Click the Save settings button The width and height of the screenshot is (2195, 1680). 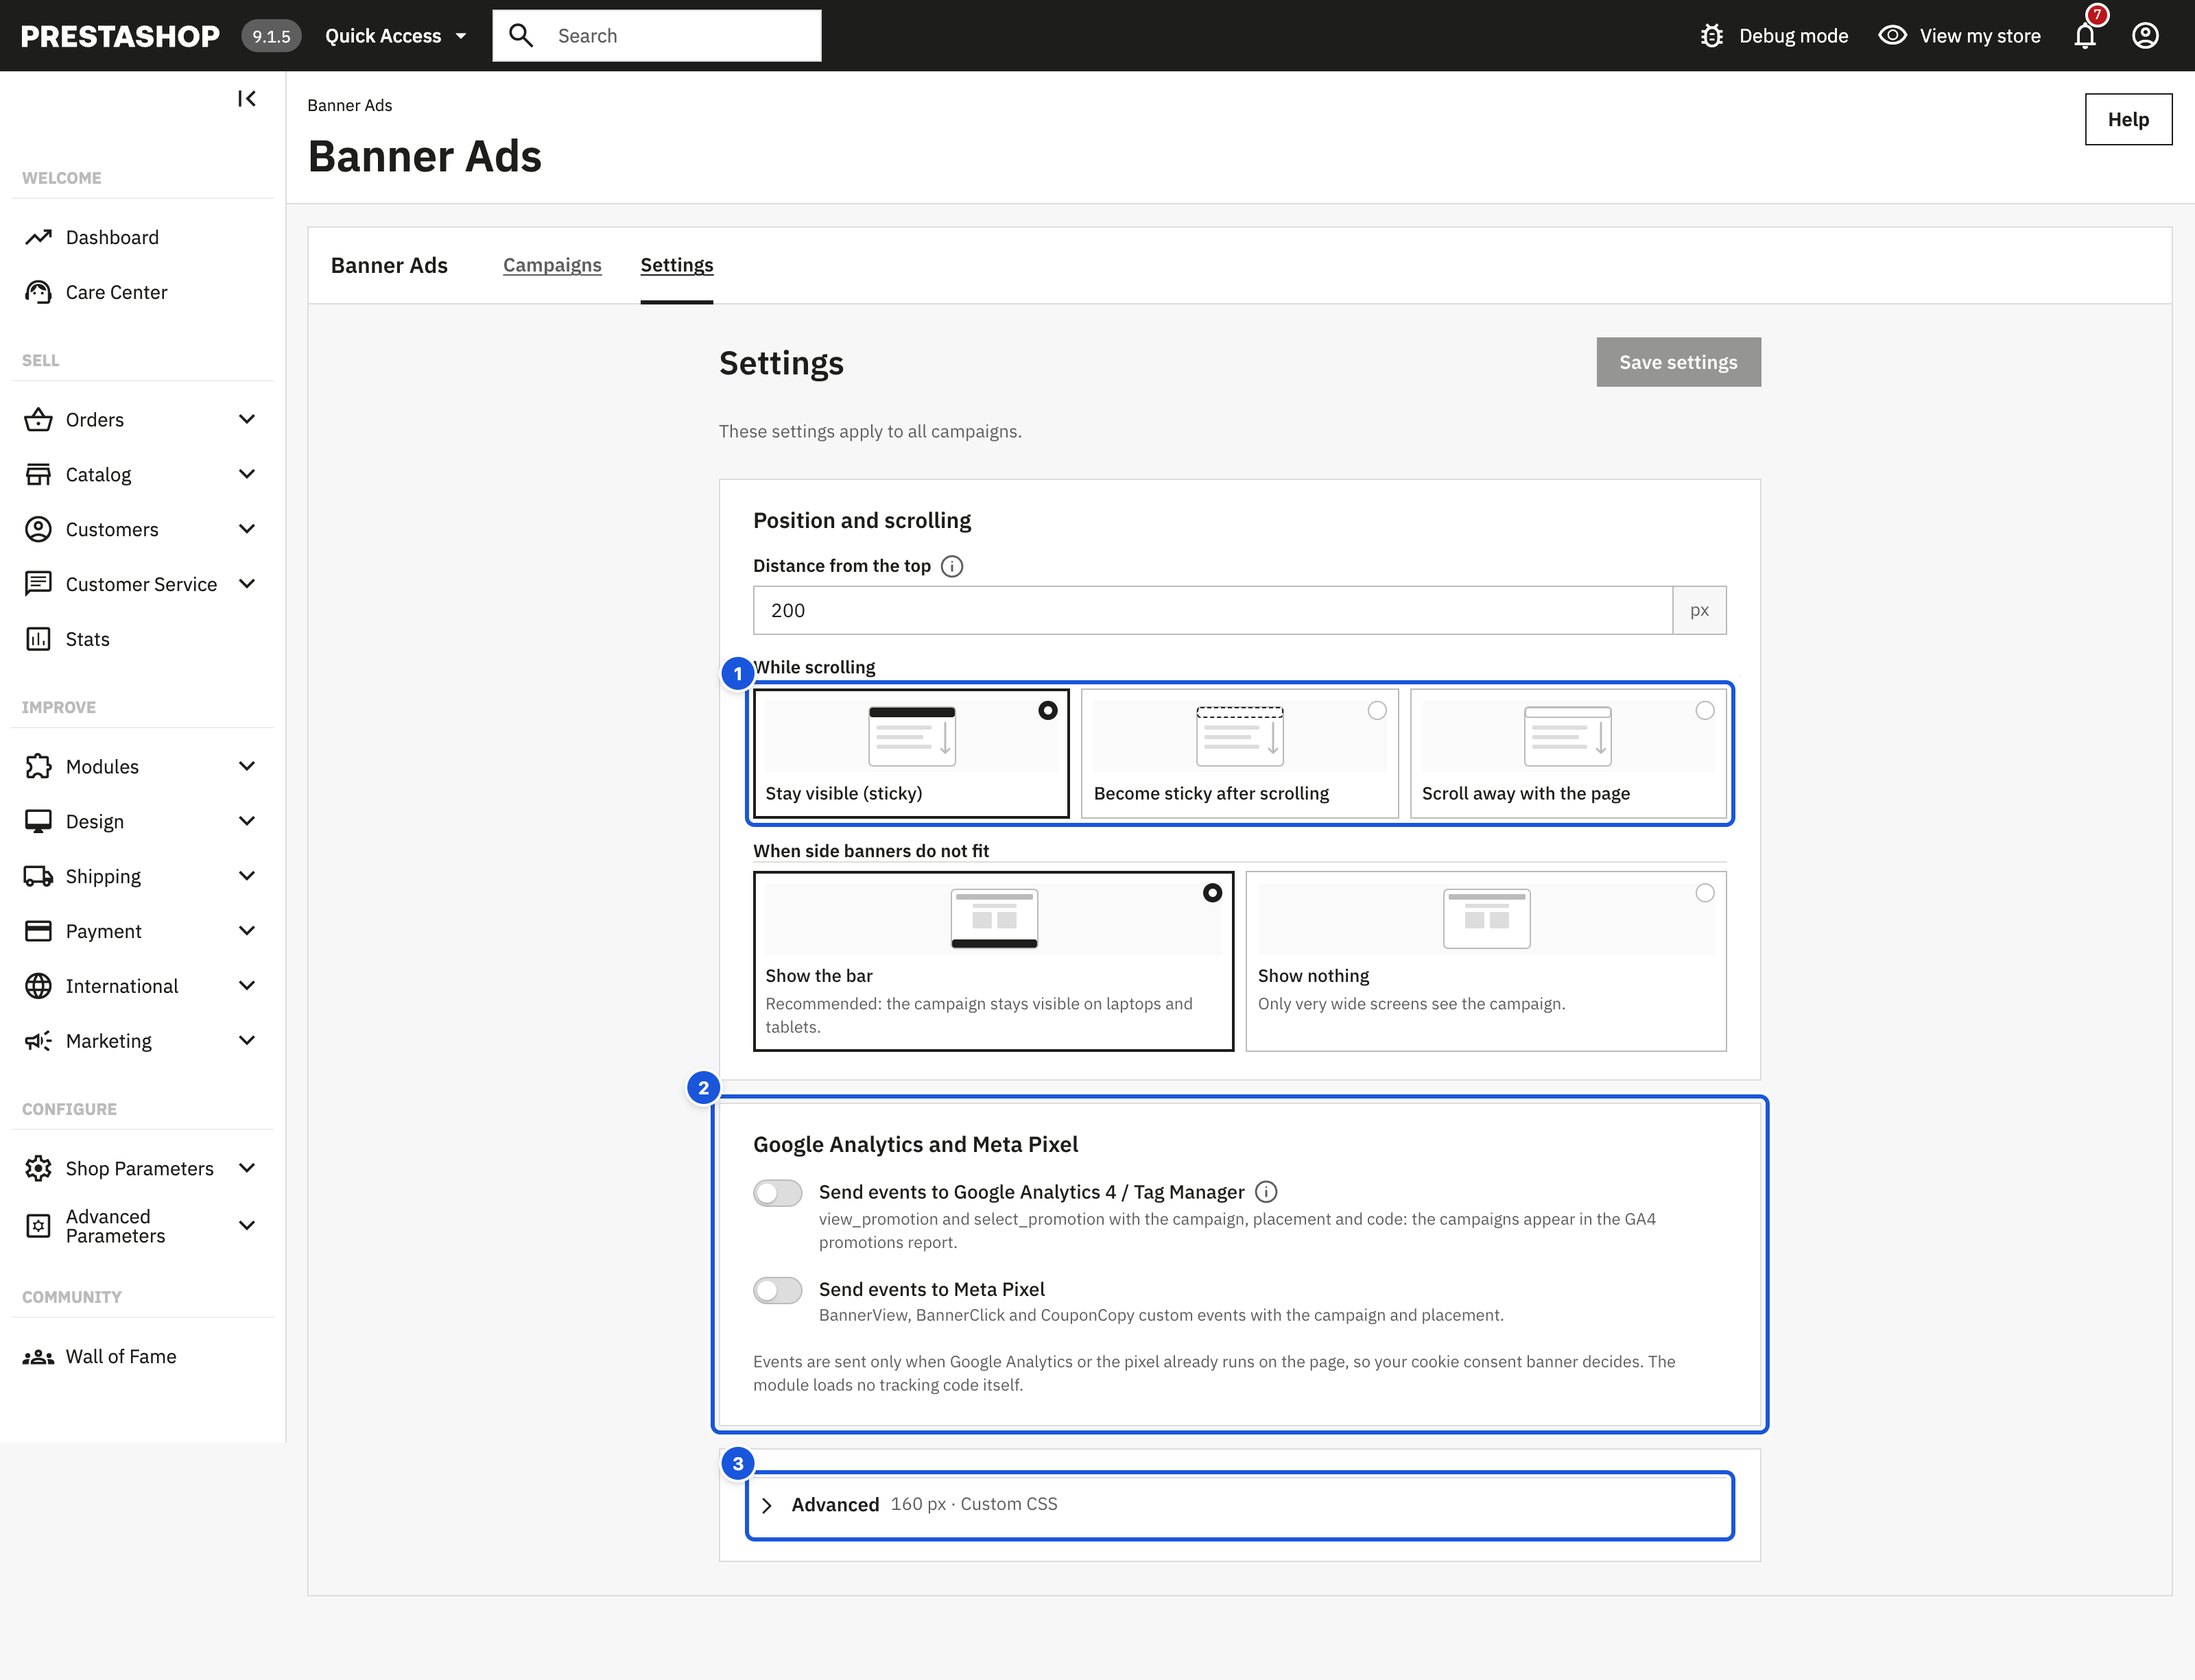pos(1678,362)
